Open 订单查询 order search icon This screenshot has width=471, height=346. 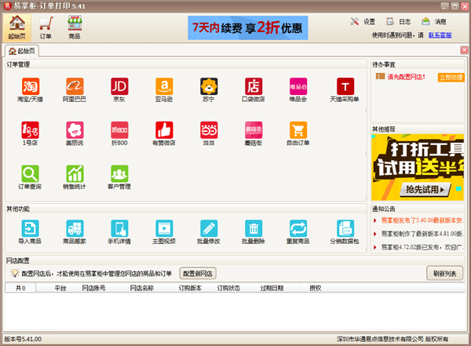click(30, 174)
